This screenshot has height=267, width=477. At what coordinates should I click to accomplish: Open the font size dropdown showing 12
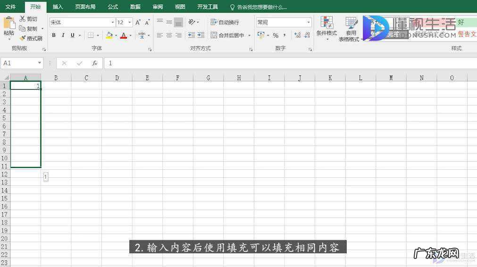130,22
